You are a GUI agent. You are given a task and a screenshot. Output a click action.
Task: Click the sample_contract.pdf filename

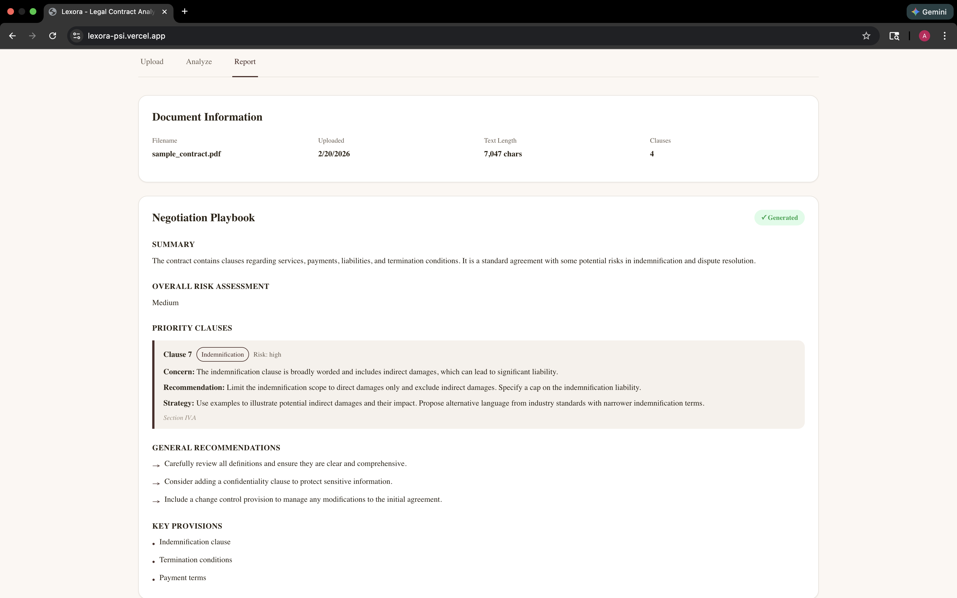[x=186, y=154]
